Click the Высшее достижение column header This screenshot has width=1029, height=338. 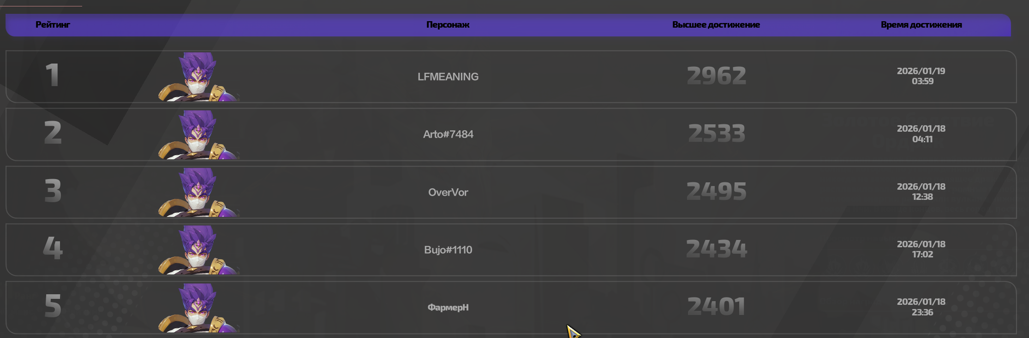point(716,25)
